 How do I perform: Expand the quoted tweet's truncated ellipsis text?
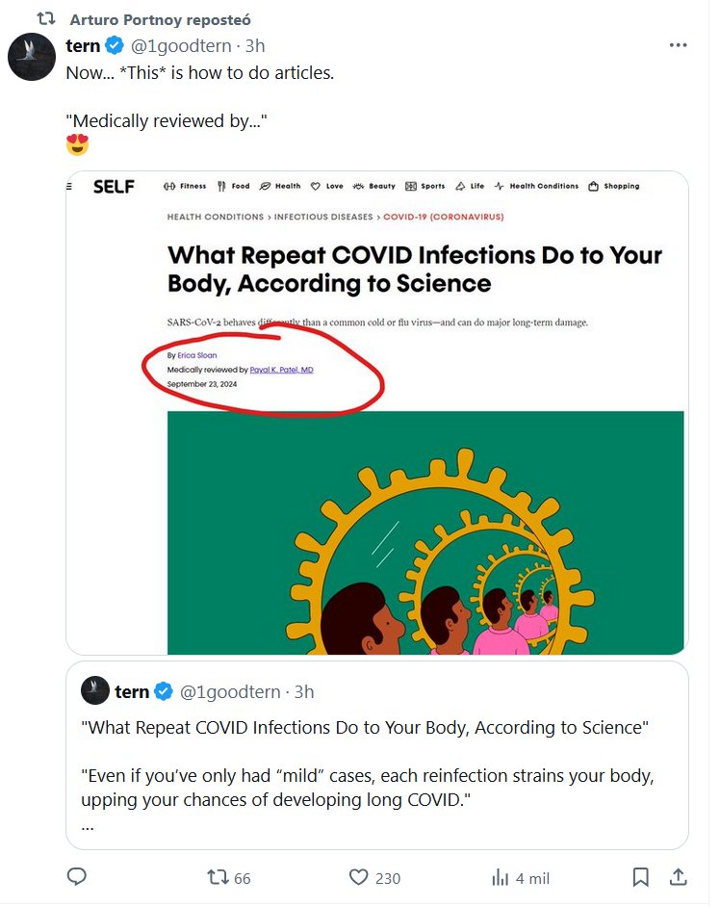88,826
